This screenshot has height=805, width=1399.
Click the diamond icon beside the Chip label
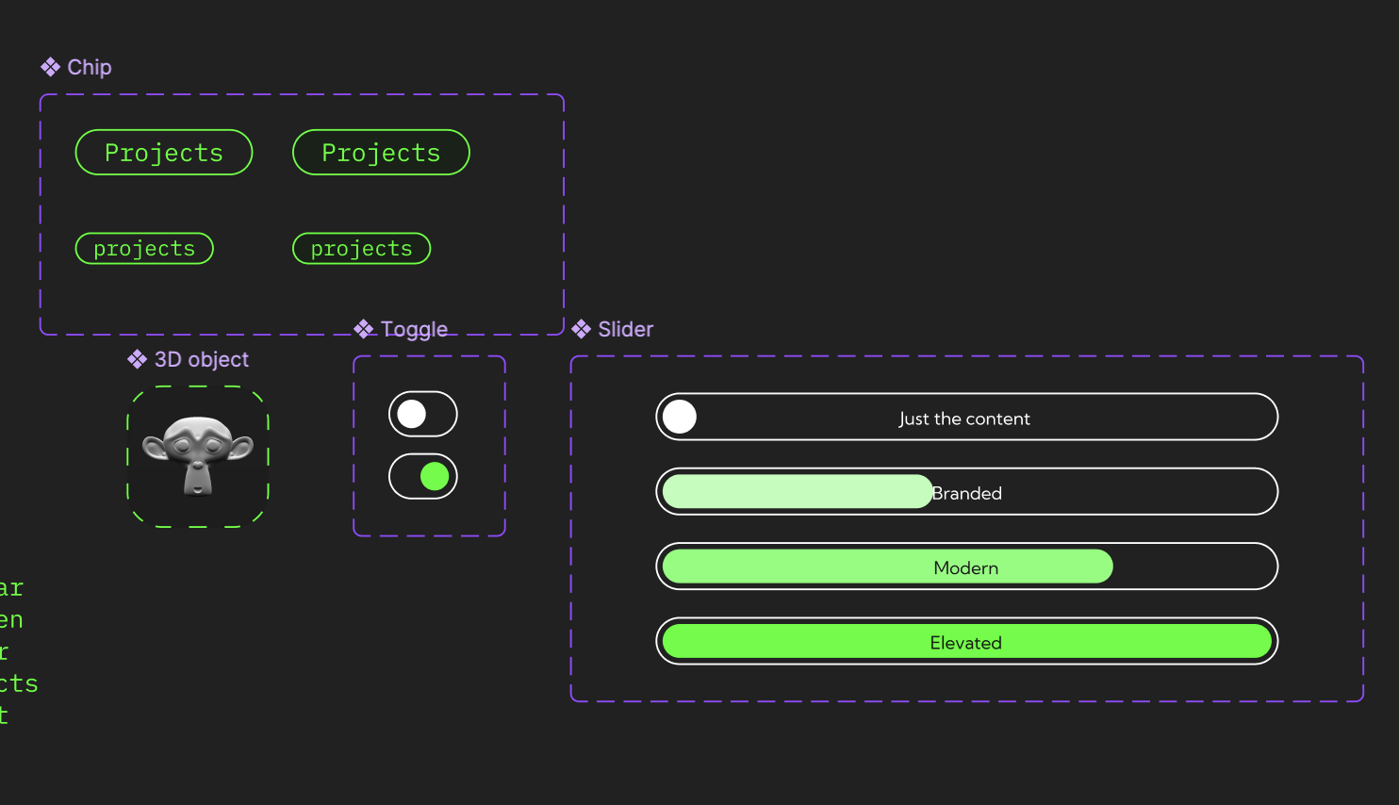point(51,67)
